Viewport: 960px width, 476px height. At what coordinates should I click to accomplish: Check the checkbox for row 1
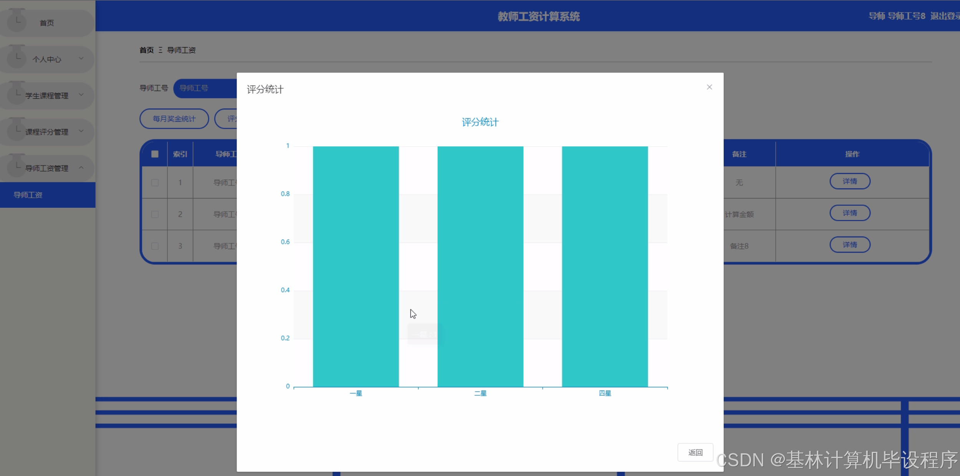(155, 183)
